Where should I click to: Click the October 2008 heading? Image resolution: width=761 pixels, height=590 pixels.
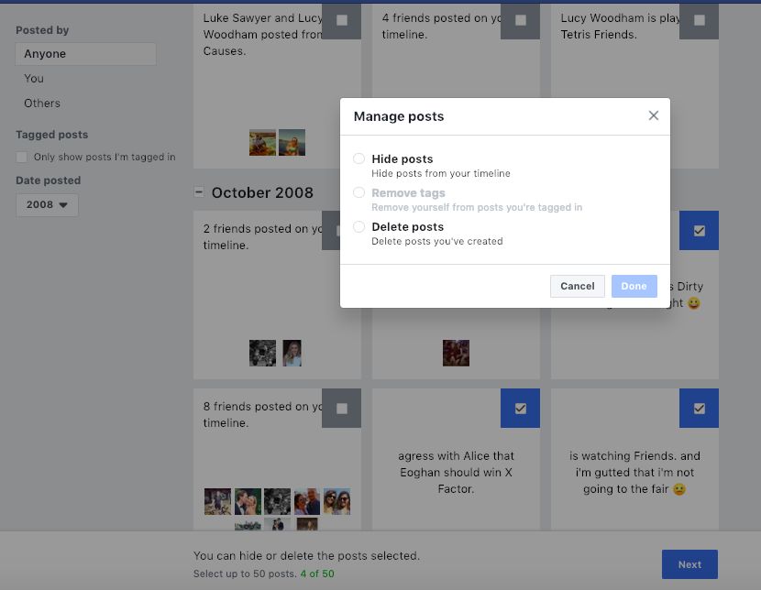coord(262,192)
